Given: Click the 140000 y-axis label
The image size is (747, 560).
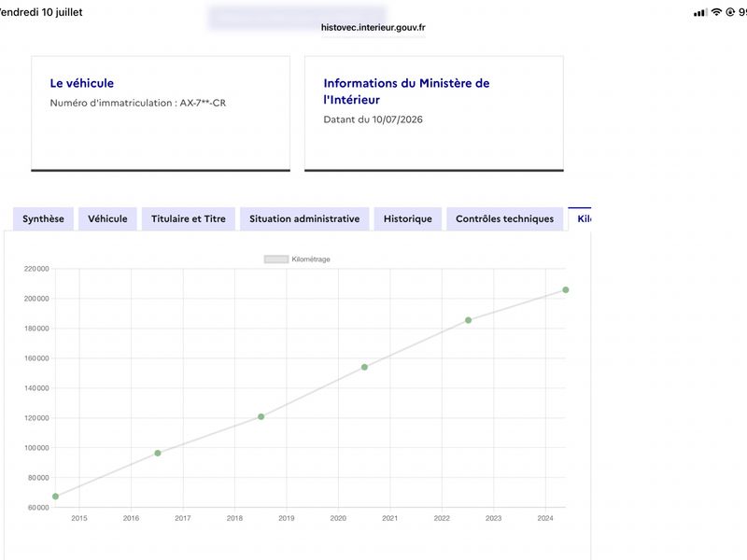Looking at the screenshot, I should [x=36, y=388].
